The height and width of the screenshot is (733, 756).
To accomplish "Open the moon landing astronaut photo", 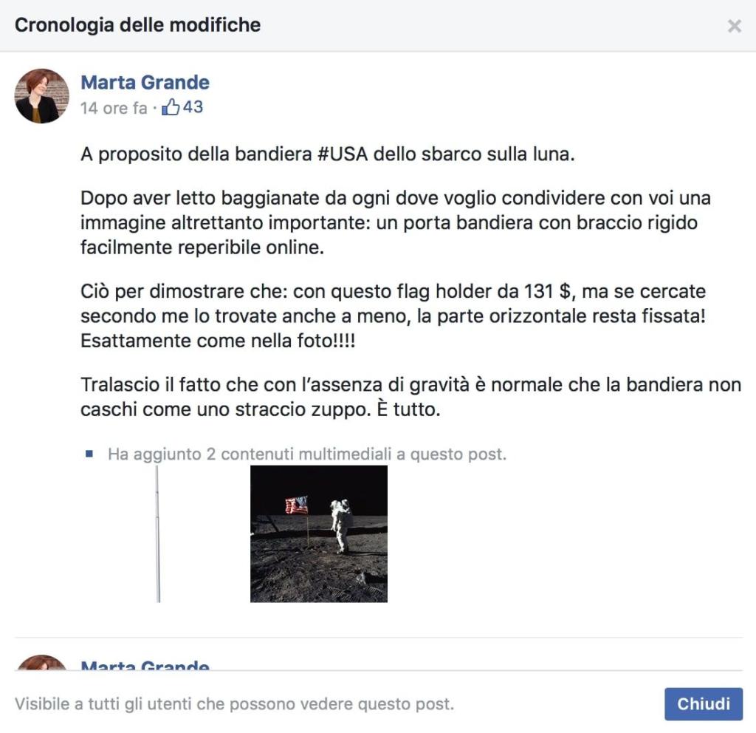I will [319, 533].
